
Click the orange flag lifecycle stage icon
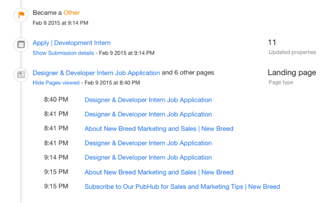coord(21,15)
